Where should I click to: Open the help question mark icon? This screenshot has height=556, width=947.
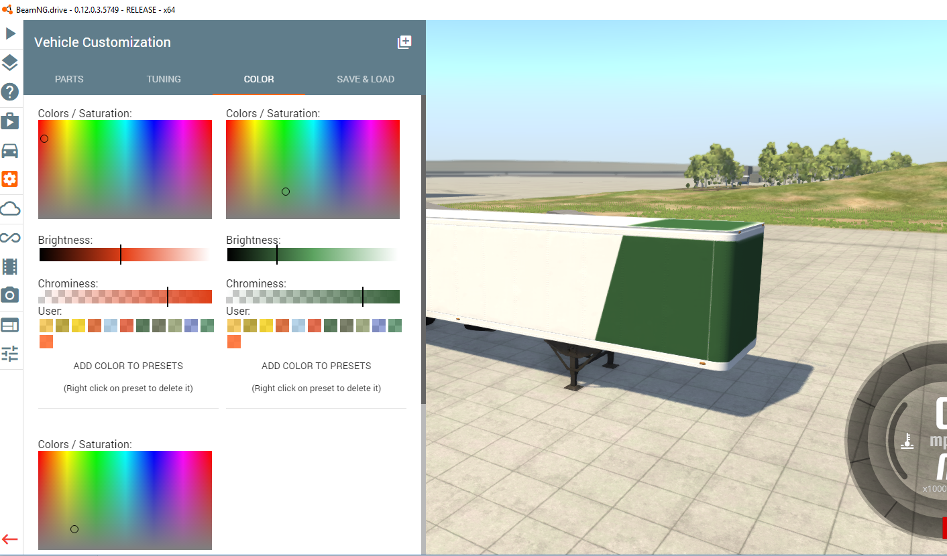pyautogui.click(x=10, y=92)
